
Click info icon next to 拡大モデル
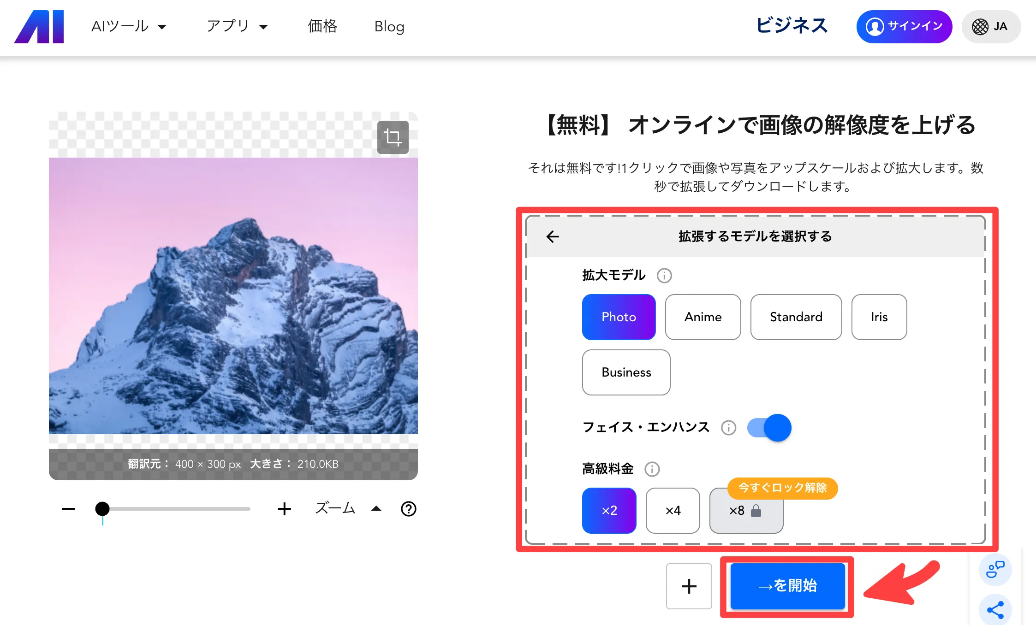pyautogui.click(x=664, y=276)
